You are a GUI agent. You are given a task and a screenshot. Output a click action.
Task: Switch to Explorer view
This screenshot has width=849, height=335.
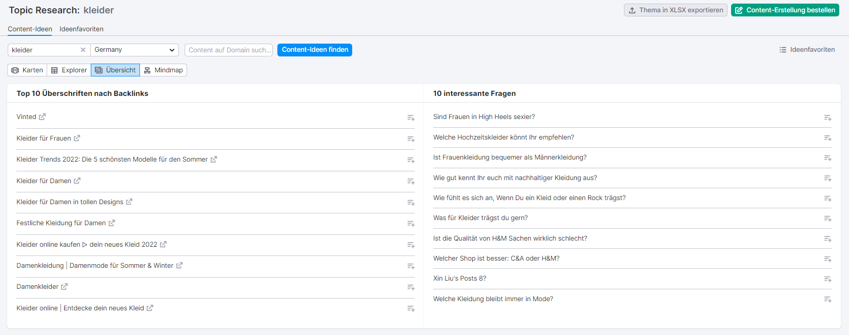tap(69, 70)
